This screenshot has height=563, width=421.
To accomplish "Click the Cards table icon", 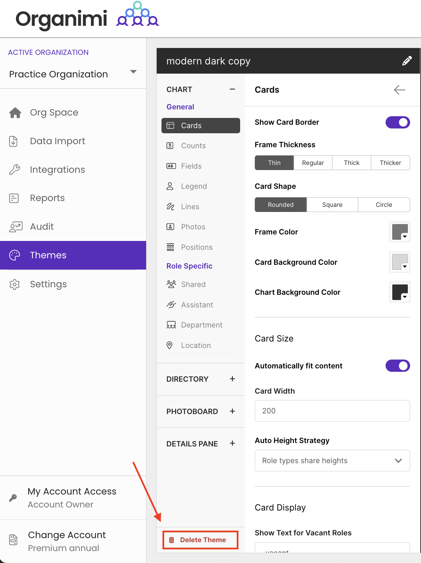I will 170,125.
